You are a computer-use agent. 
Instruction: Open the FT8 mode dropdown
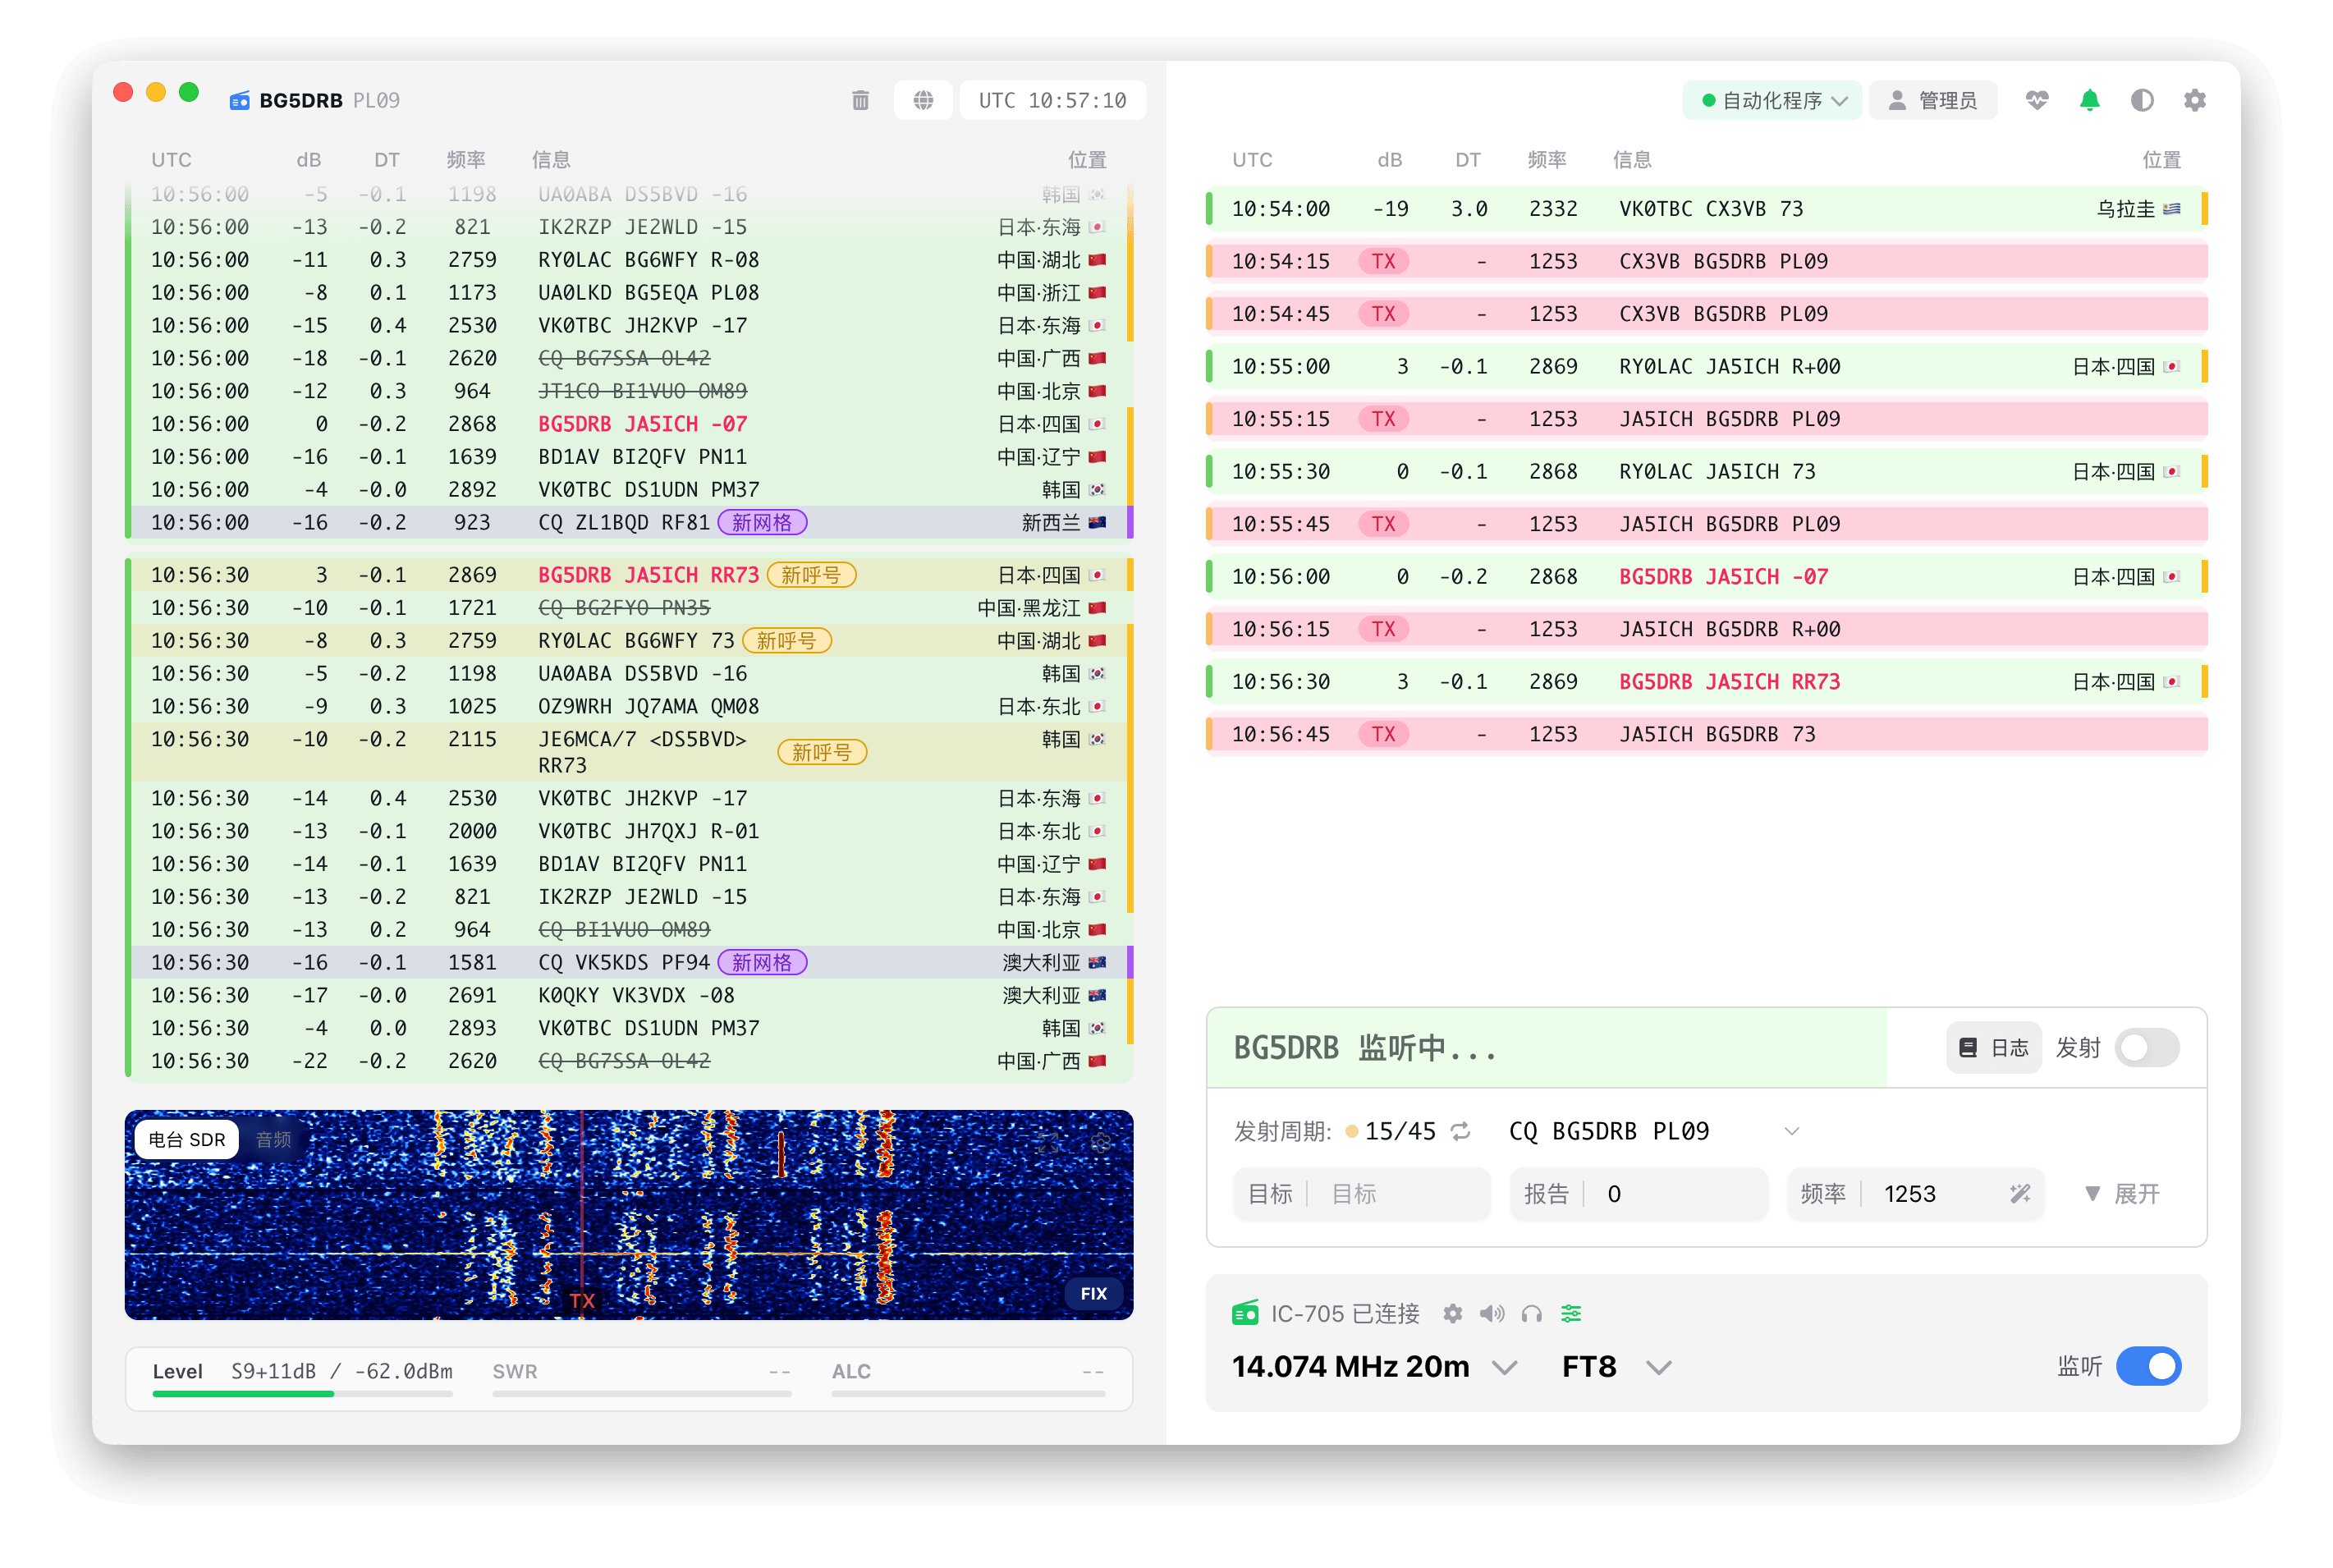pyautogui.click(x=1658, y=1367)
